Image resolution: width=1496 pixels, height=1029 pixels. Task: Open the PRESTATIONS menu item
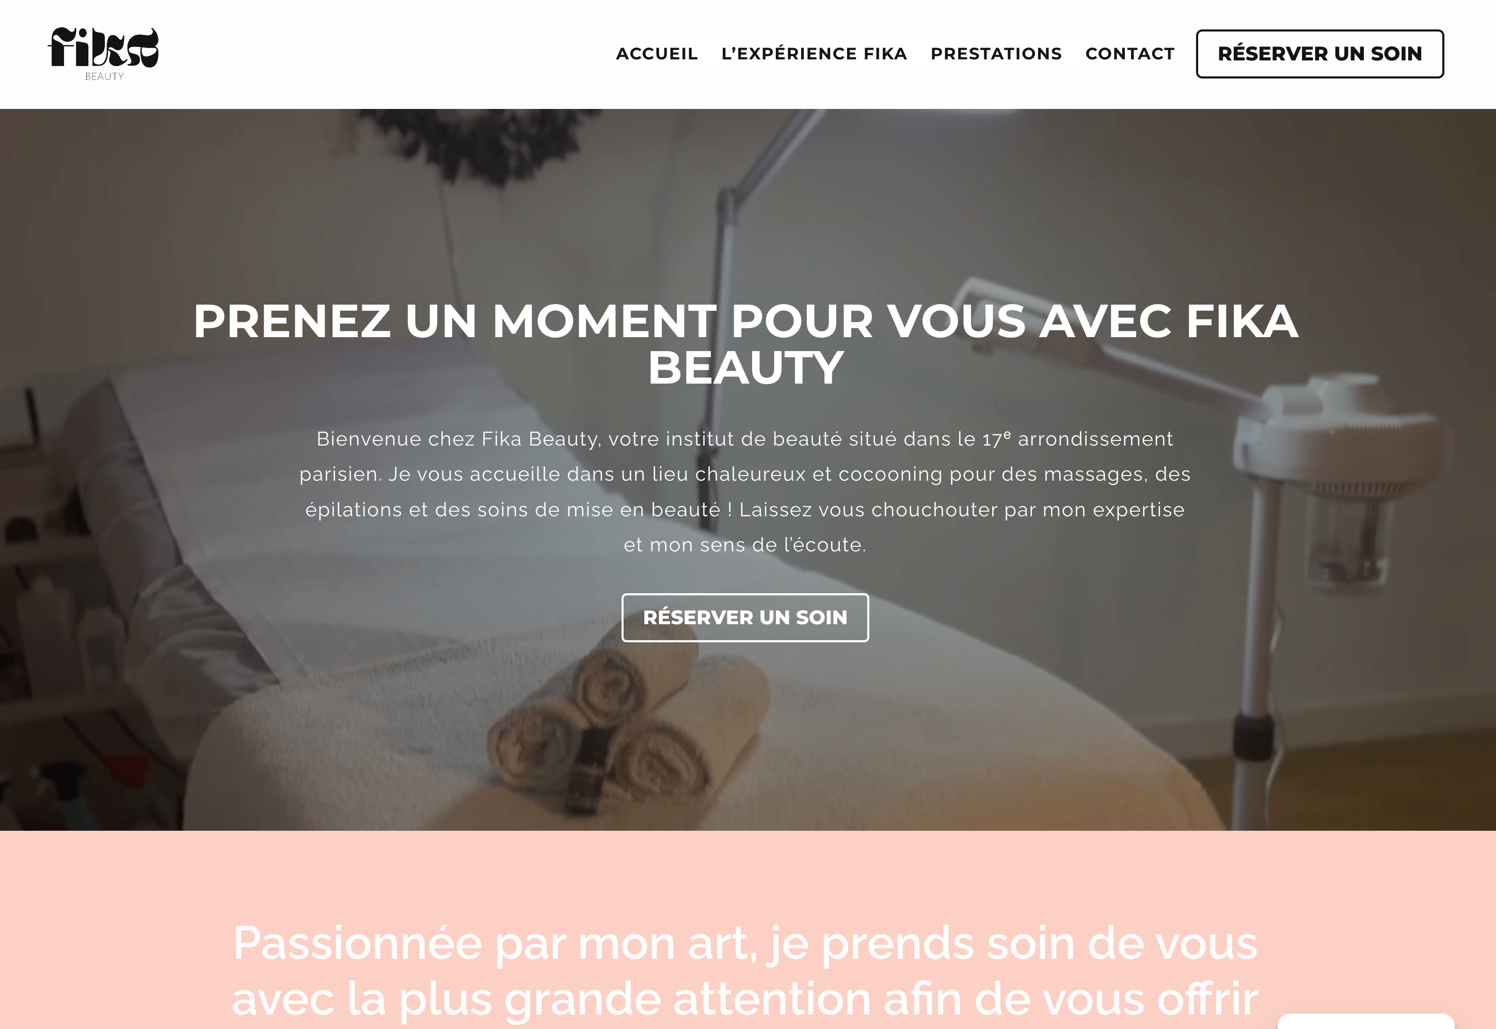click(x=996, y=54)
